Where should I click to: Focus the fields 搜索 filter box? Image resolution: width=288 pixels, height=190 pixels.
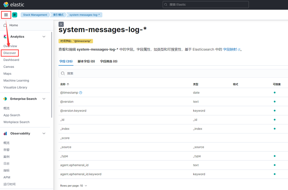[173, 73]
